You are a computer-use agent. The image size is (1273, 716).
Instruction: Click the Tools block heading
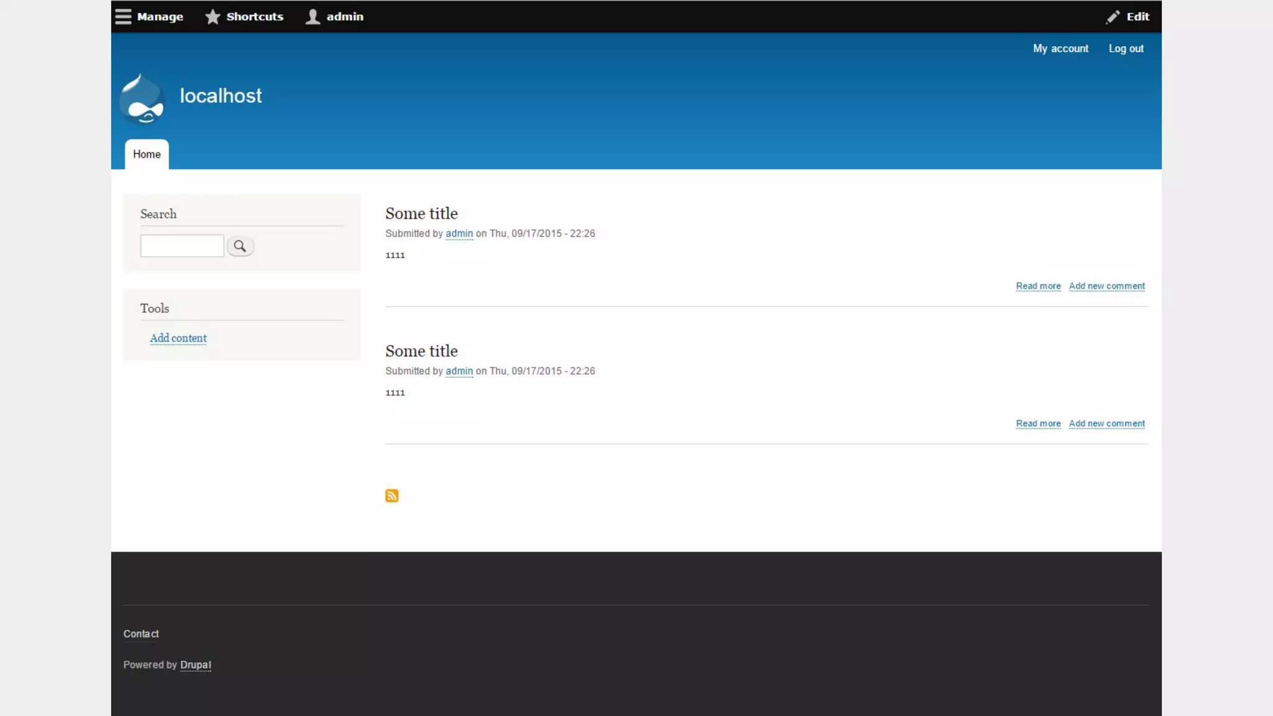coord(155,308)
